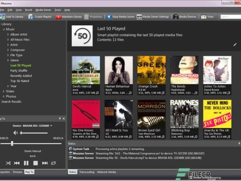Screen dimensions: 241x181
Task: Select Brown Eyed Girl cover
Action: [151, 114]
